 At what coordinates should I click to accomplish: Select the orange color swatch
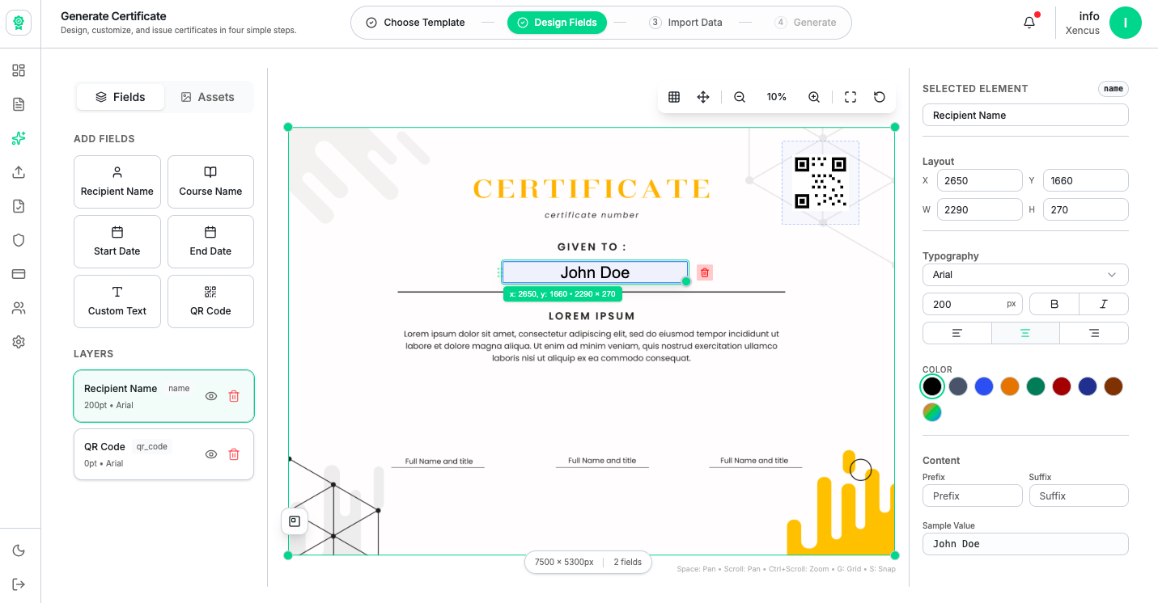point(1009,386)
